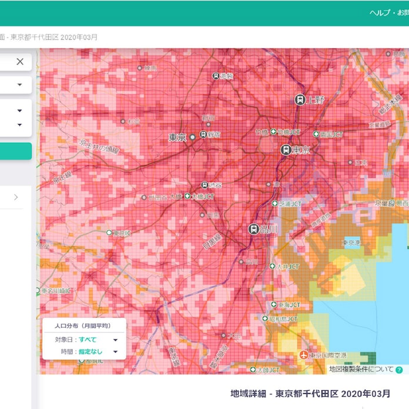Click the Shinjuku station icon
This screenshot has width=409, height=409.
coord(203,135)
